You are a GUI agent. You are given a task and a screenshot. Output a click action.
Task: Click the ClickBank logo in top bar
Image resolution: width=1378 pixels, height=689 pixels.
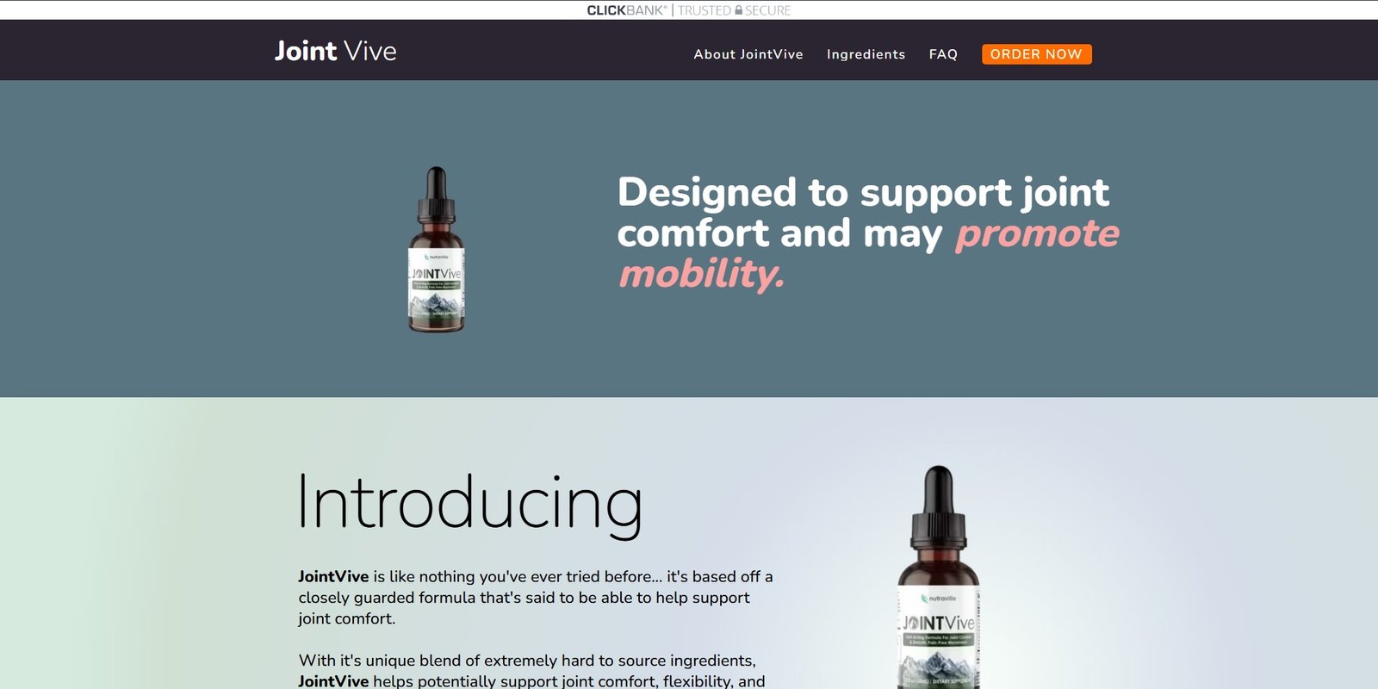coord(627,10)
